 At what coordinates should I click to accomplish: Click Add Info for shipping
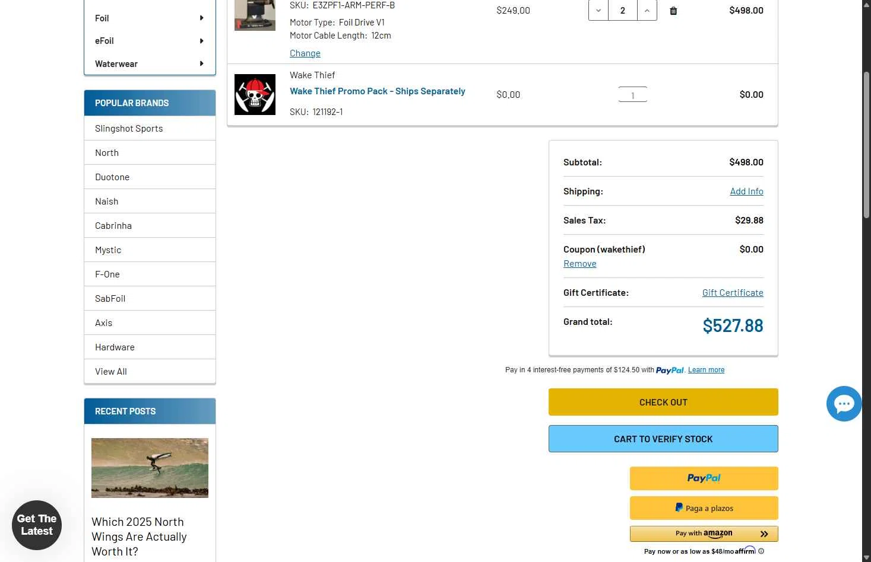coord(746,191)
